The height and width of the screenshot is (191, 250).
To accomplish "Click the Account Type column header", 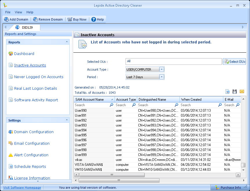I will click(126, 100).
